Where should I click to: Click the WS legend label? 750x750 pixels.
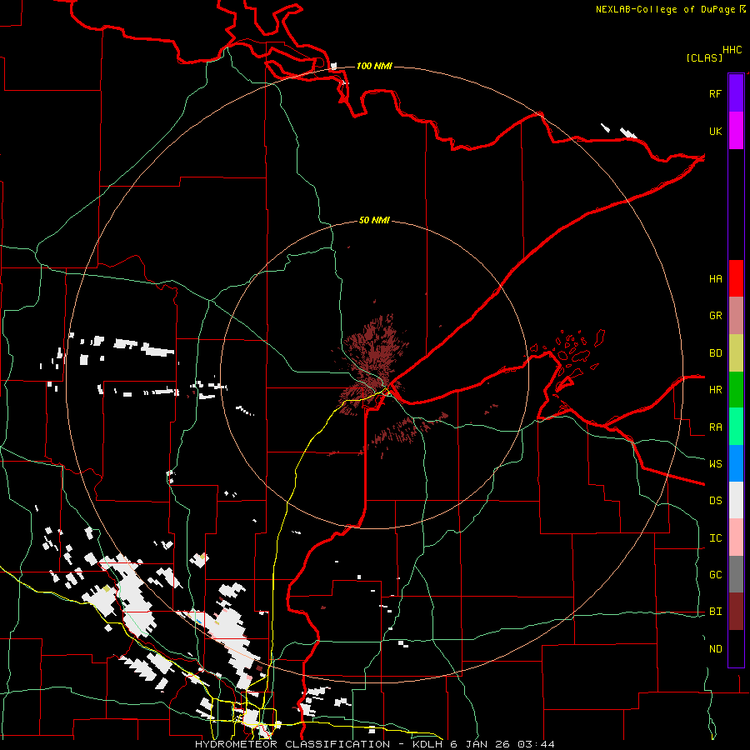click(715, 463)
